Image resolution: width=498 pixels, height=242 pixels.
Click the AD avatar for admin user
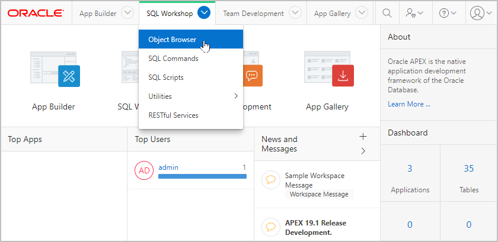click(x=144, y=170)
